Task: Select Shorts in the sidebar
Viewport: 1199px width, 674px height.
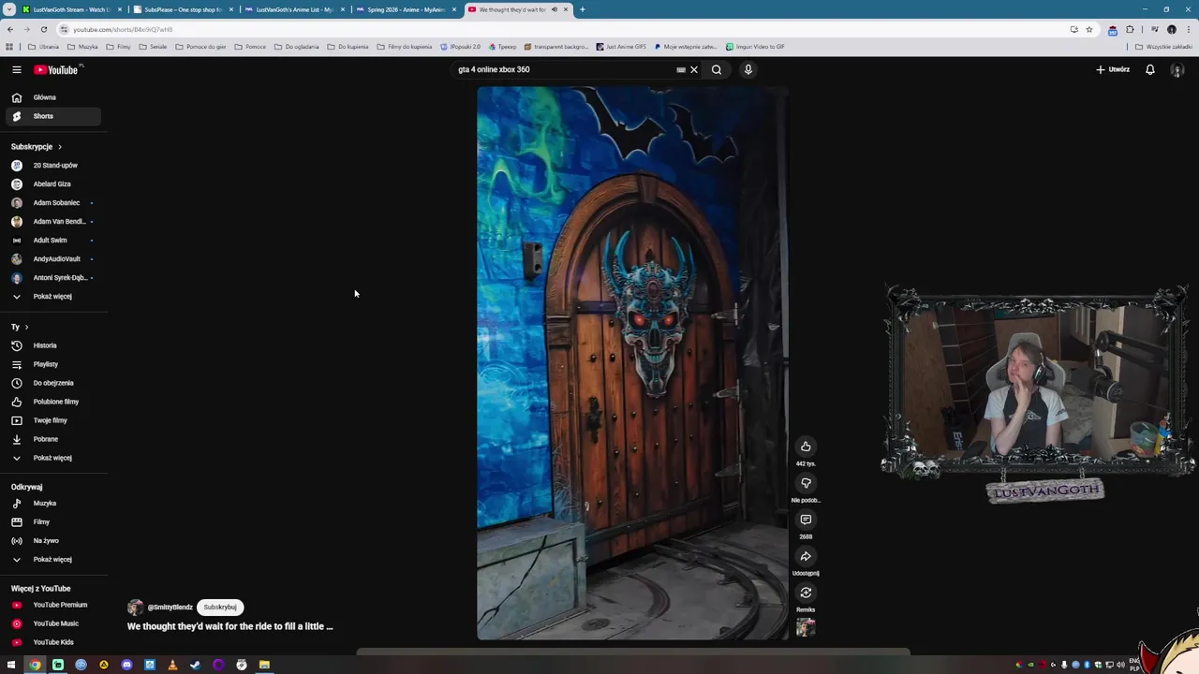Action: 52,116
